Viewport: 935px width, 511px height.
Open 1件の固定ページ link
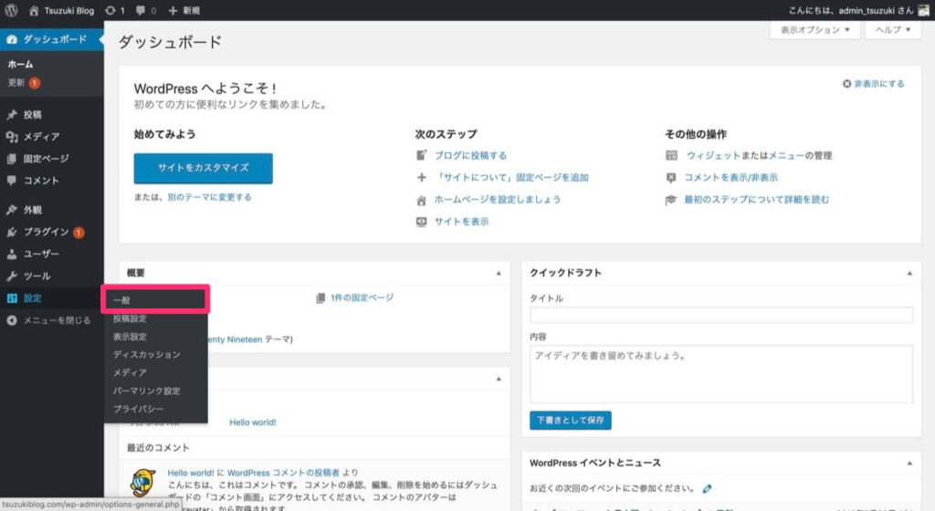(x=362, y=297)
